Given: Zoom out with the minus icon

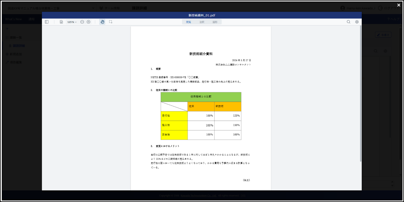Looking at the screenshot, I should pyautogui.click(x=82, y=22).
